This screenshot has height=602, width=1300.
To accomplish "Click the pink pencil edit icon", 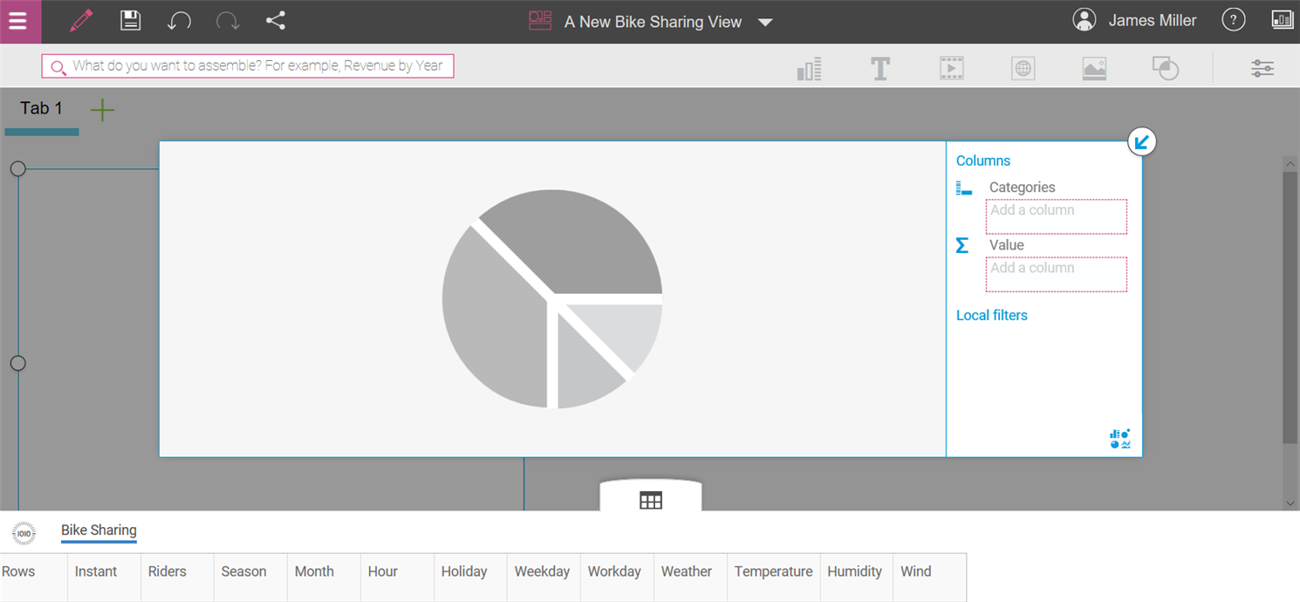I will pos(81,21).
